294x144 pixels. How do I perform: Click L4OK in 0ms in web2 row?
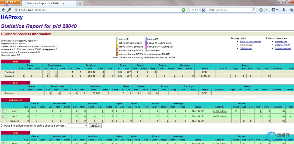pos(220,116)
